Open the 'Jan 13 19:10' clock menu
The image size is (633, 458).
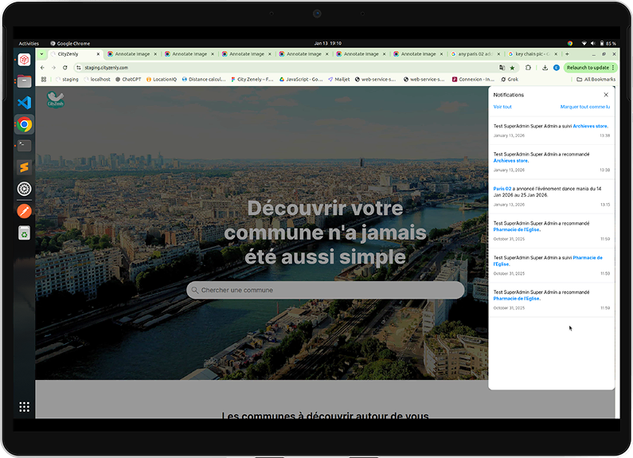tap(328, 43)
